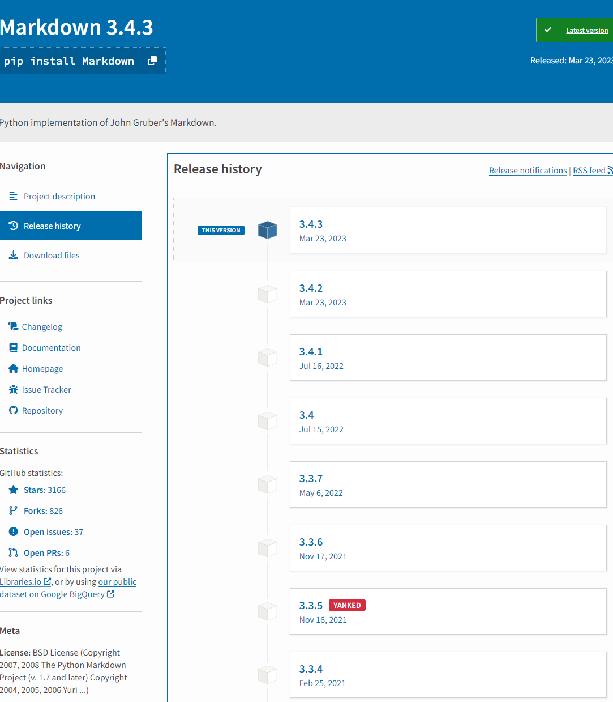Visit the project Homepage link
Screen dimensions: 613x702
[42, 369]
